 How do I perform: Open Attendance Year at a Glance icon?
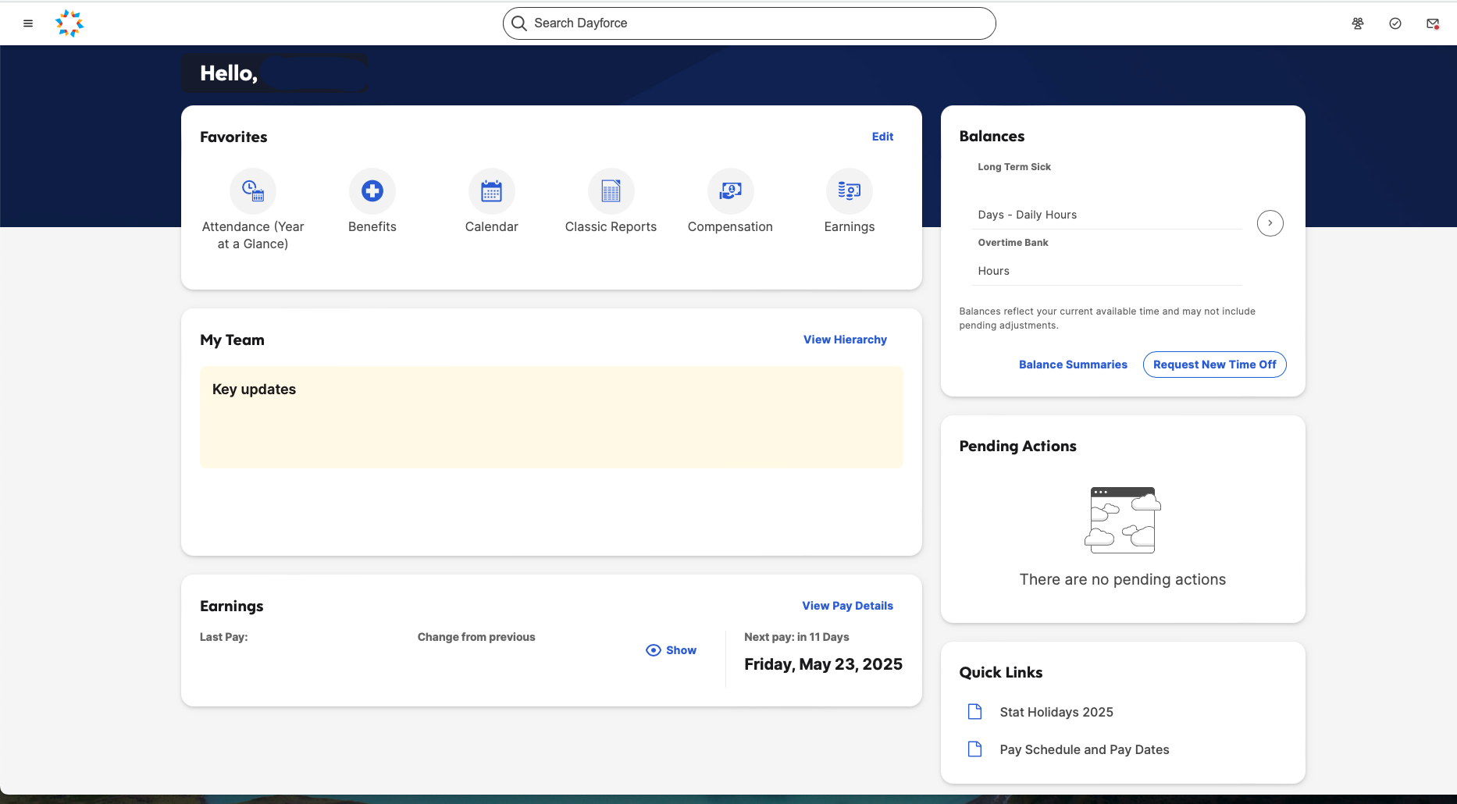(x=253, y=191)
